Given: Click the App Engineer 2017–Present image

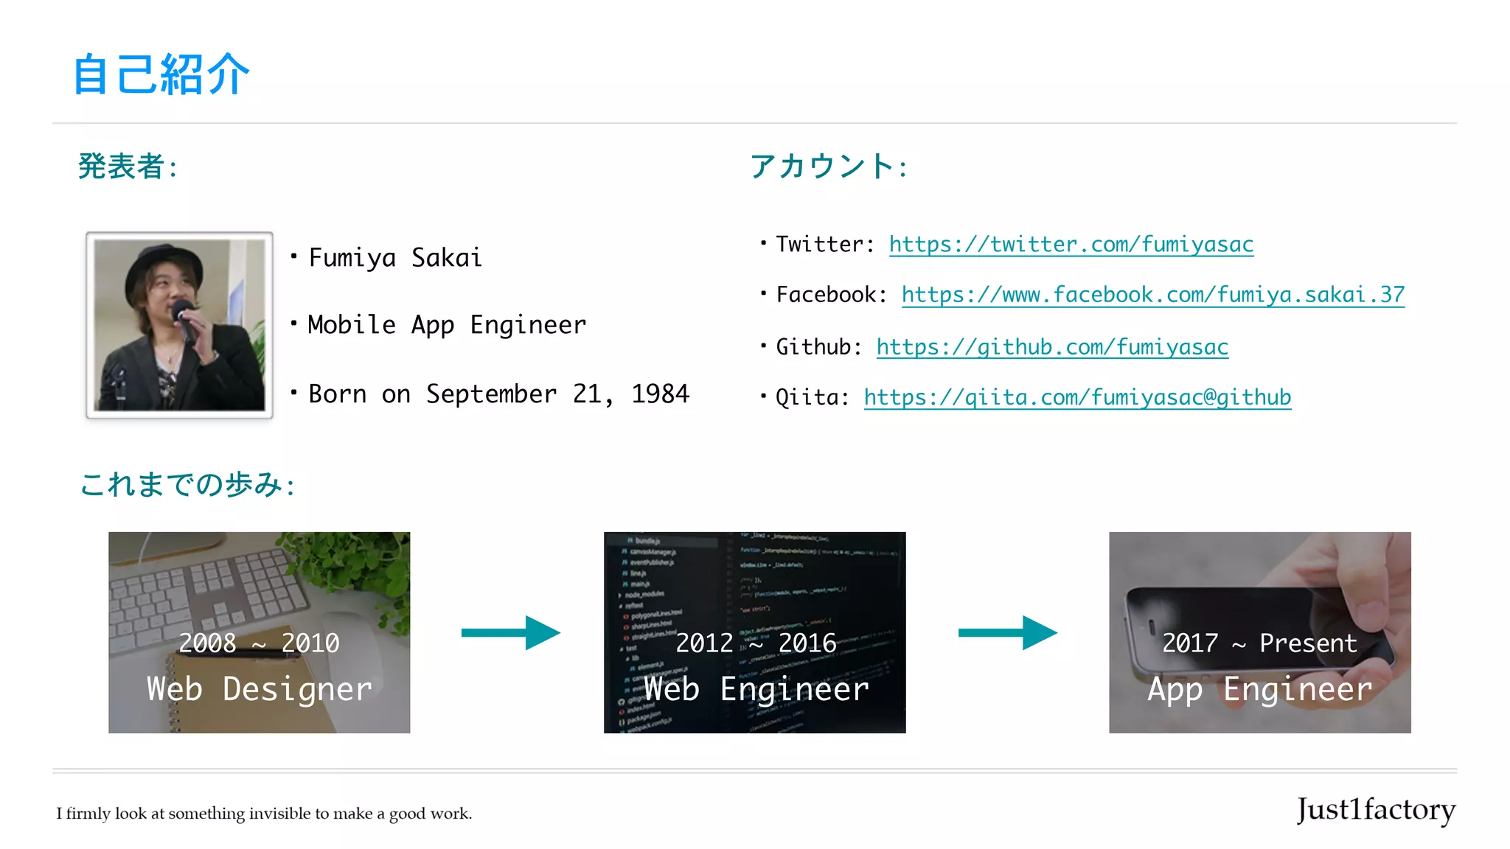Looking at the screenshot, I should [x=1259, y=632].
